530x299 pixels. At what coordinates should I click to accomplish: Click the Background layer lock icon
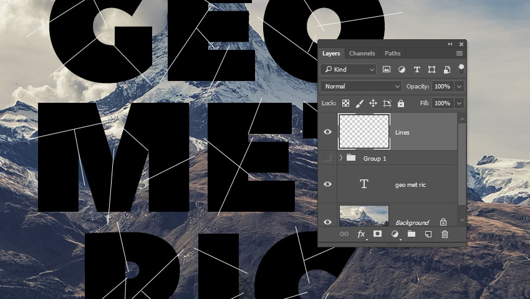click(x=443, y=222)
